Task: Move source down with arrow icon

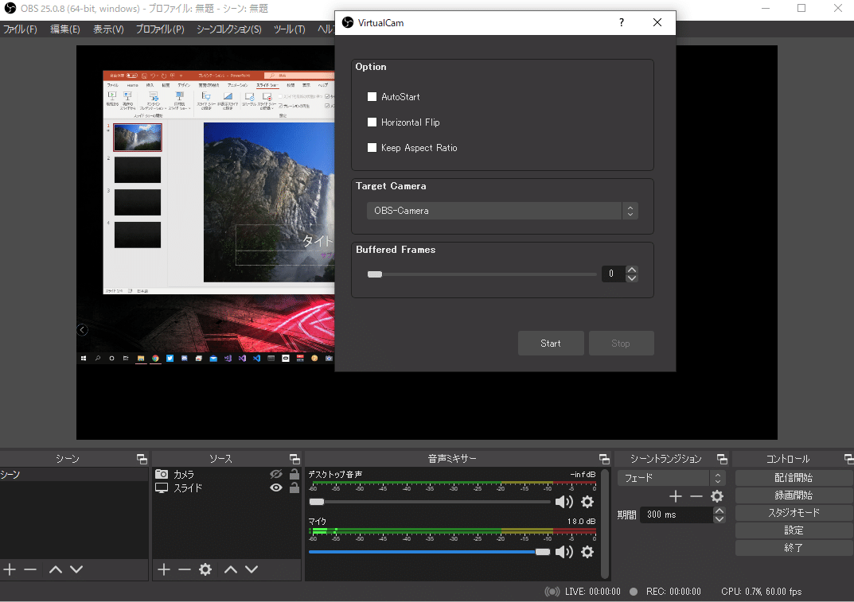Action: click(252, 569)
